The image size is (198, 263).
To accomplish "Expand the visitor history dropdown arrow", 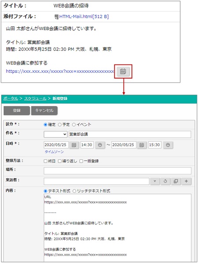I will click(x=155, y=181).
